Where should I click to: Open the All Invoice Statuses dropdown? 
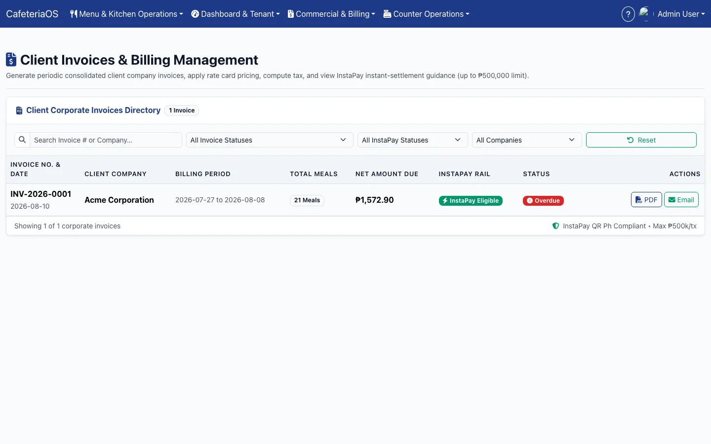tap(270, 140)
